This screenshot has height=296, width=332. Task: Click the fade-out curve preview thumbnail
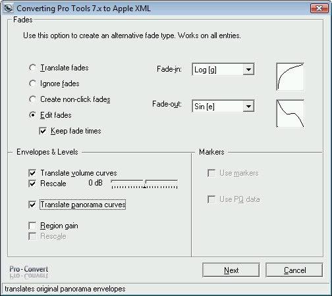pyautogui.click(x=290, y=114)
